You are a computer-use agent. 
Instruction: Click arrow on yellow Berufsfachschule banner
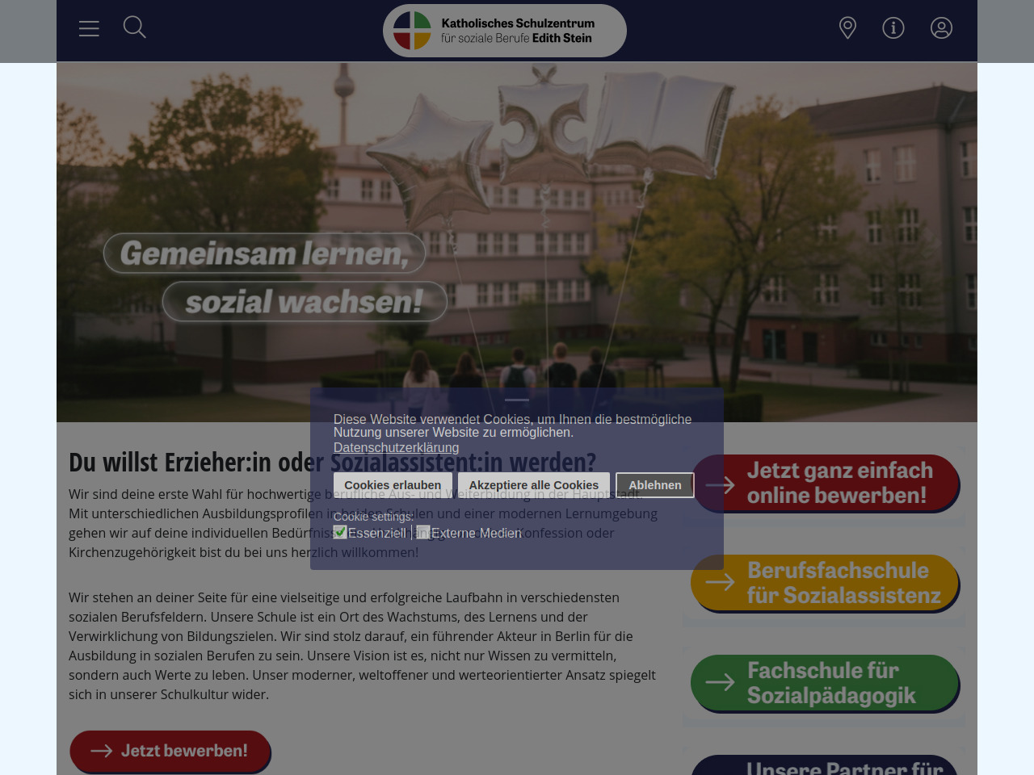720,582
